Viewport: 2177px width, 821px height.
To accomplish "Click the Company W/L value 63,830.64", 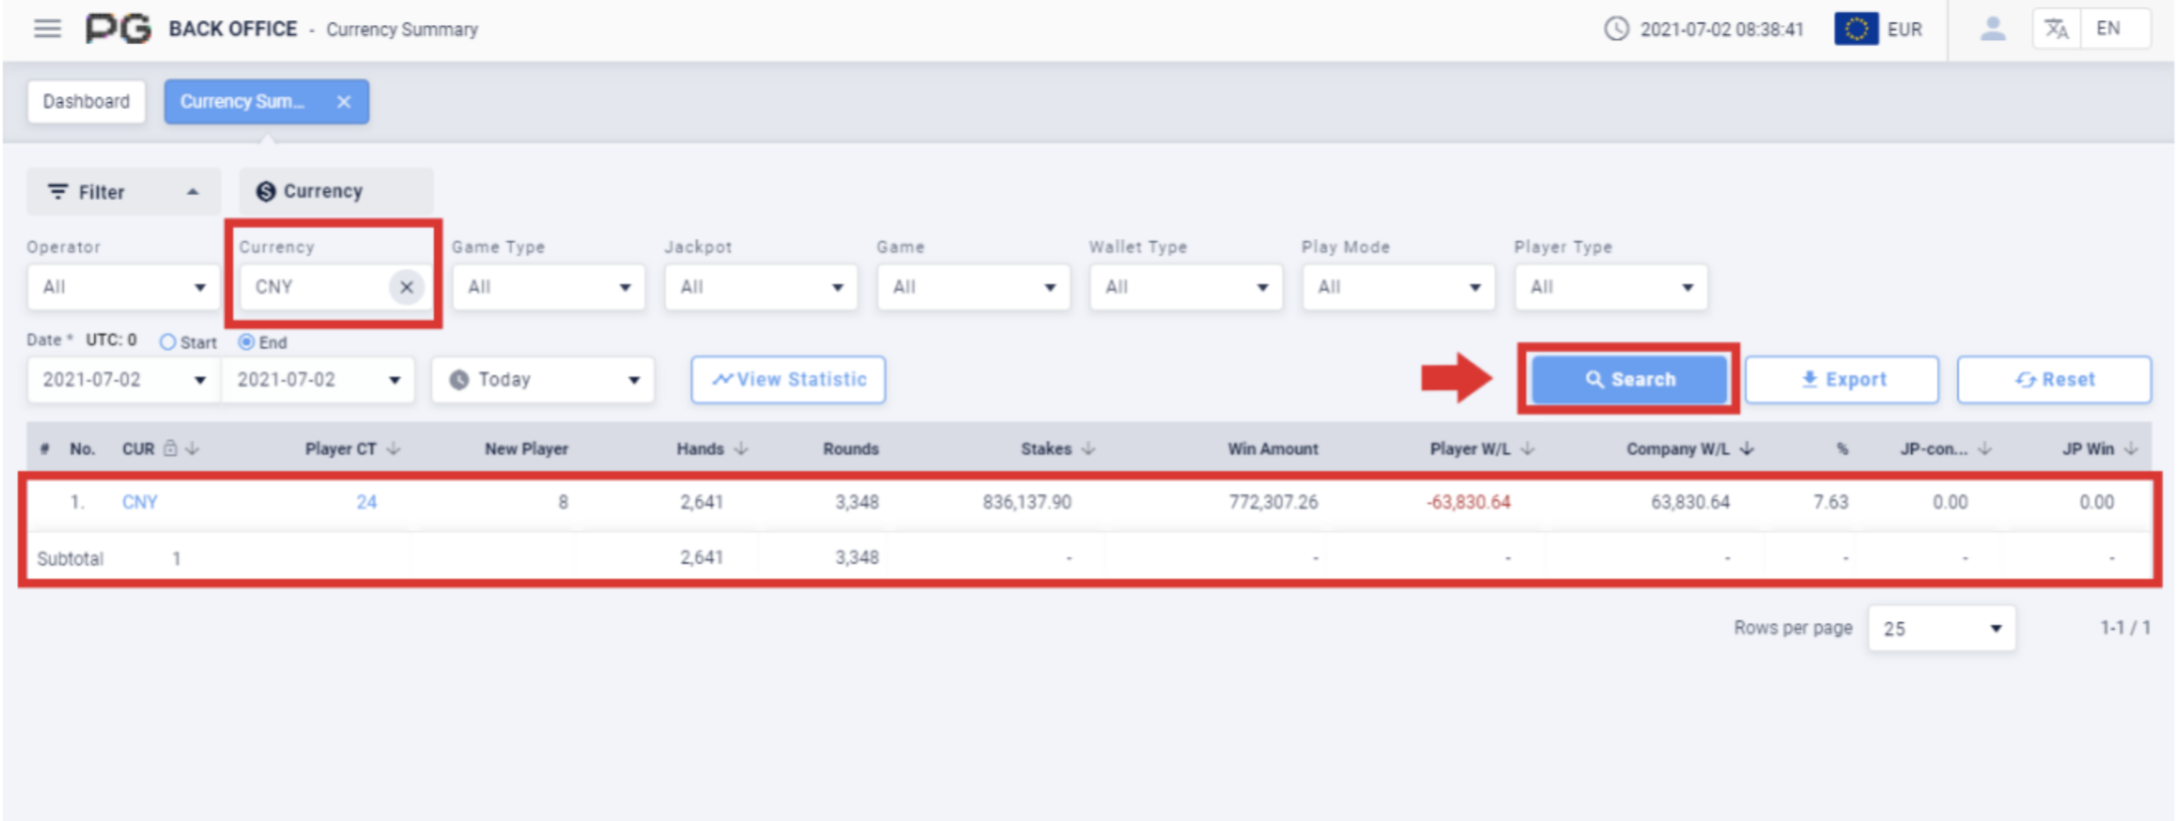I will 1690,502.
